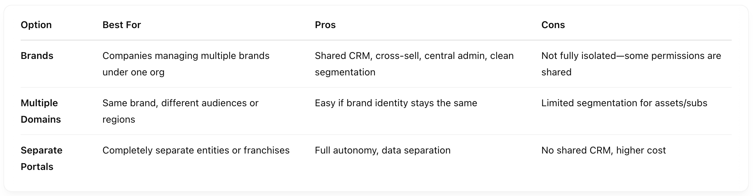
Task: Click 'No shared CRM, higher cost' cell
Action: coord(603,150)
